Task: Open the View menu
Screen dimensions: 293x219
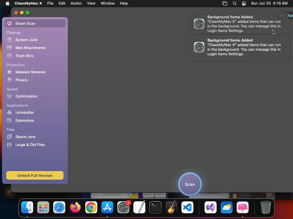Action: click(x=91, y=3)
